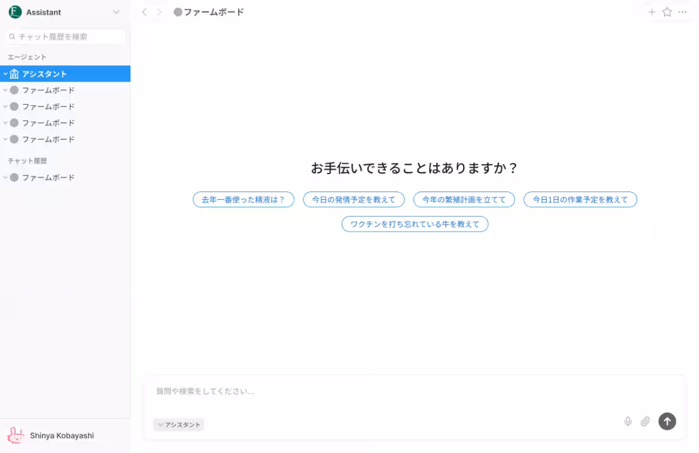Screen dimensions: 699x453
Task: Collapse the selected アシスタント agent entry
Action: (x=6, y=73)
